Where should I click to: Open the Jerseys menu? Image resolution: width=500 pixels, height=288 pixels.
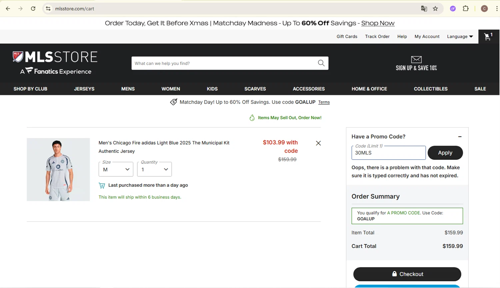click(x=84, y=89)
